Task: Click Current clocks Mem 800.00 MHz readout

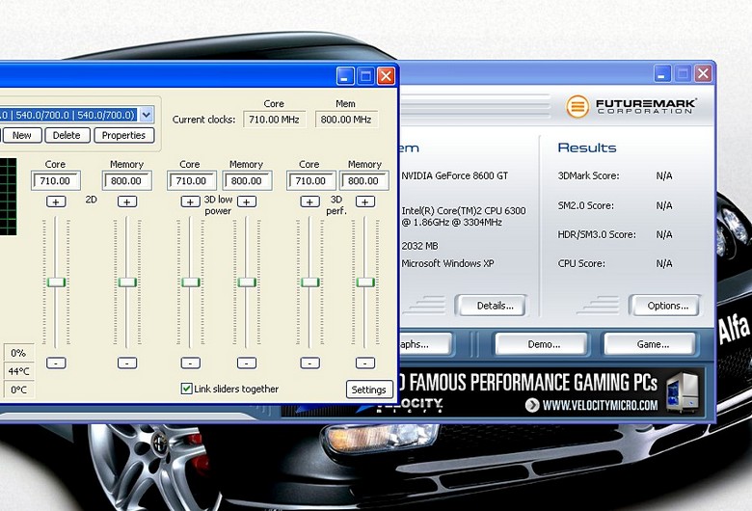Action: [x=346, y=120]
